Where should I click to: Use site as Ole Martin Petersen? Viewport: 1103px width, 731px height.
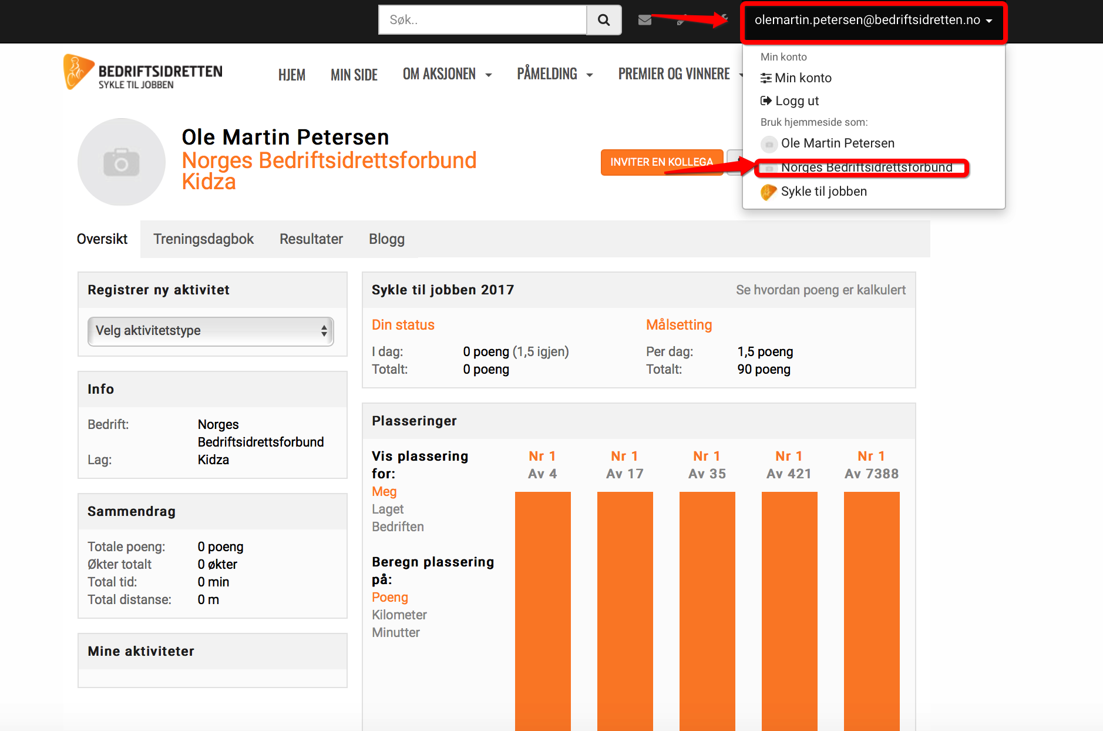(x=838, y=143)
